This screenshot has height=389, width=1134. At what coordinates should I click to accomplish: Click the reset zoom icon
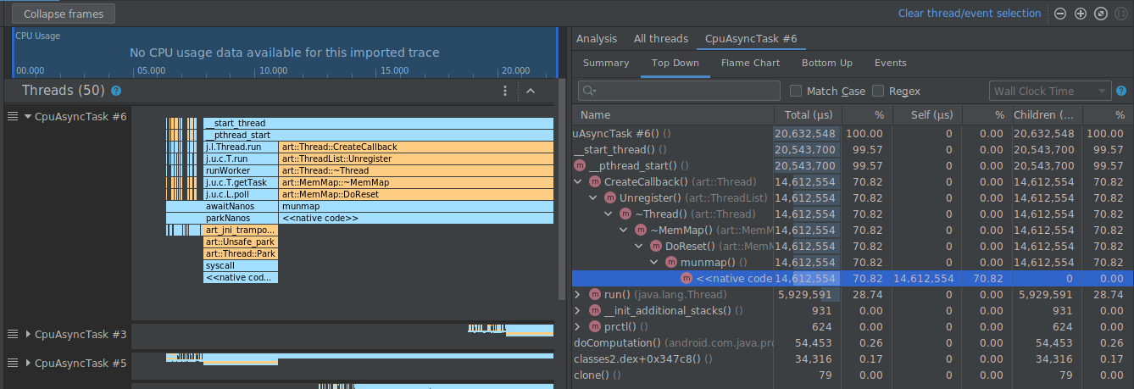[1101, 14]
